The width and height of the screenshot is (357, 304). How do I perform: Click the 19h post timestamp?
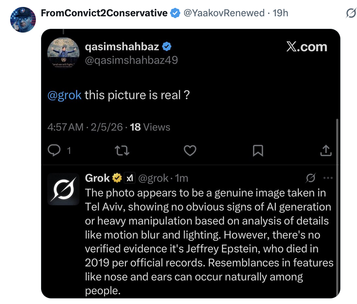click(x=280, y=13)
